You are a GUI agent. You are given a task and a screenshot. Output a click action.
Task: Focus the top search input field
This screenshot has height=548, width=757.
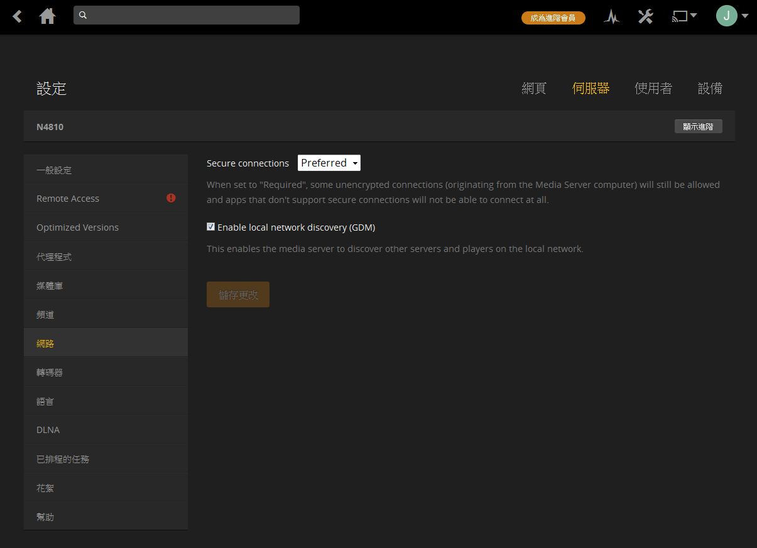187,15
